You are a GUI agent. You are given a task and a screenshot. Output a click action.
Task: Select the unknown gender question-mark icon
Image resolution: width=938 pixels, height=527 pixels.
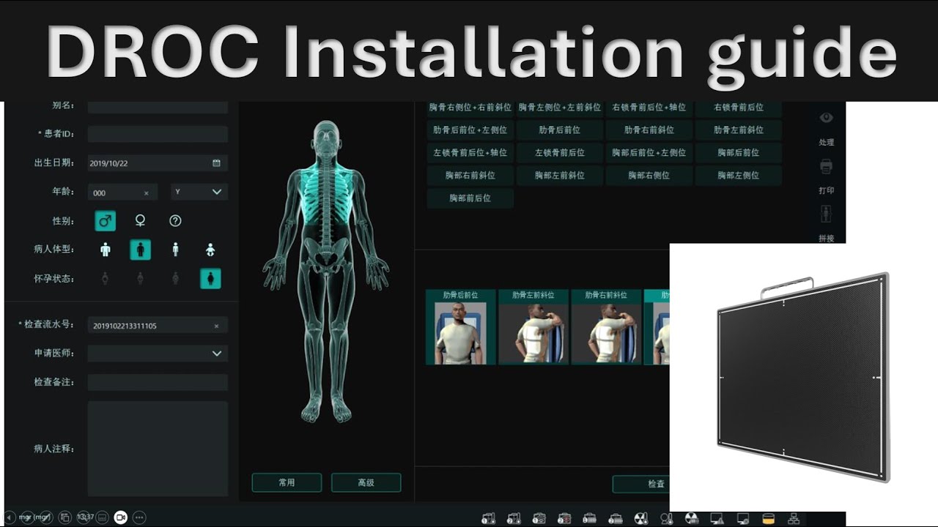[175, 221]
